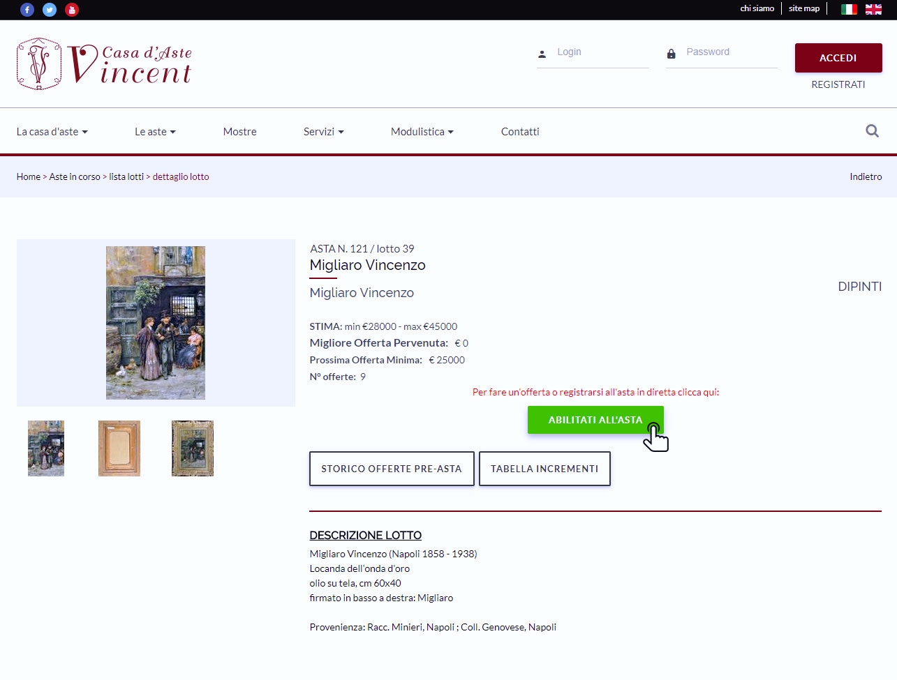The height and width of the screenshot is (680, 897).
Task: Click the ASTA N. 121 / lotto 39 text
Action: coord(362,249)
